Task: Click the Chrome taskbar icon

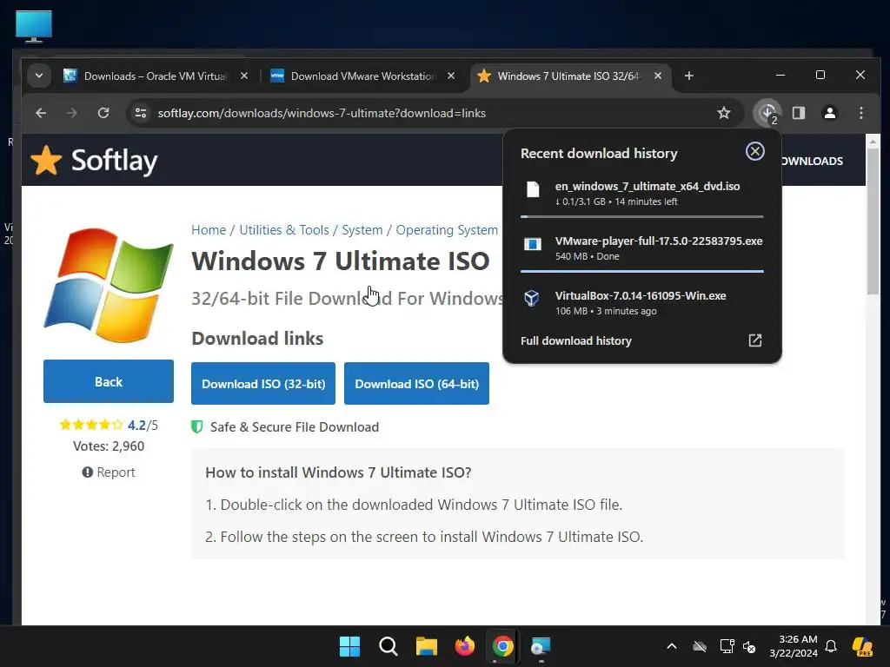Action: tap(503, 646)
